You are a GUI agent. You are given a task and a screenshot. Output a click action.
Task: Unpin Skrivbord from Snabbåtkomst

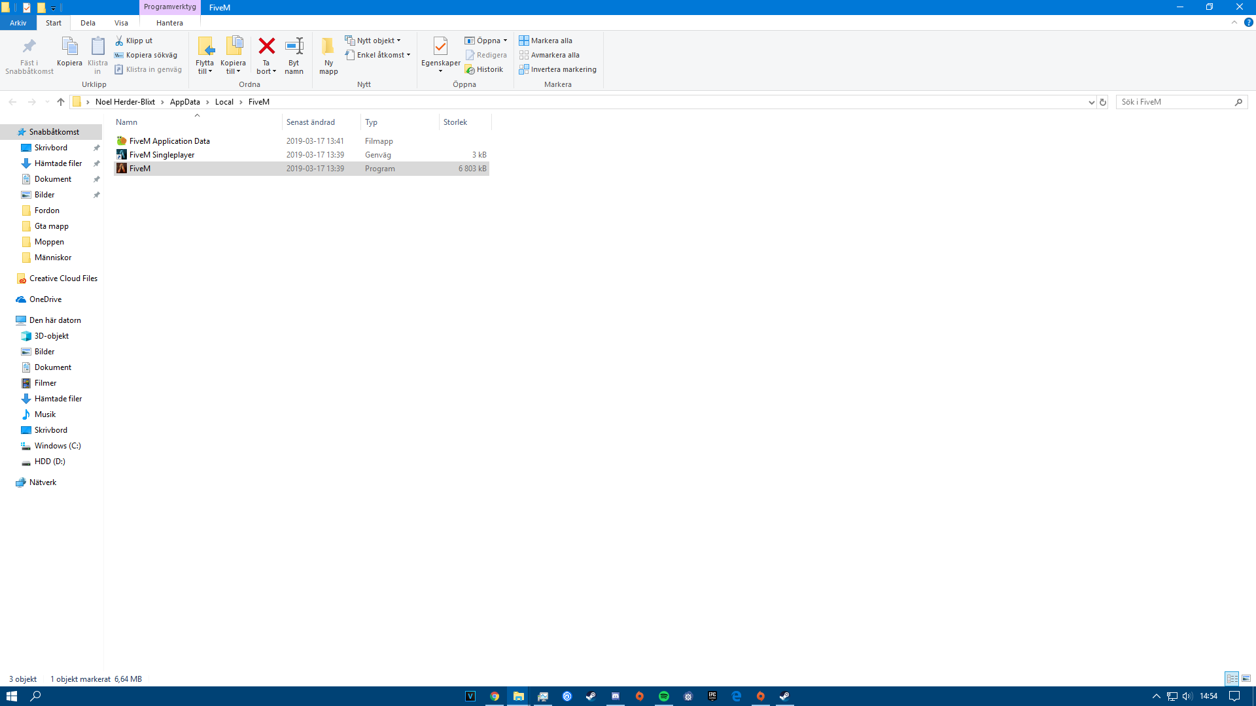click(96, 147)
